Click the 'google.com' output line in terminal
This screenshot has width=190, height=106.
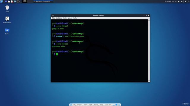click(x=58, y=29)
